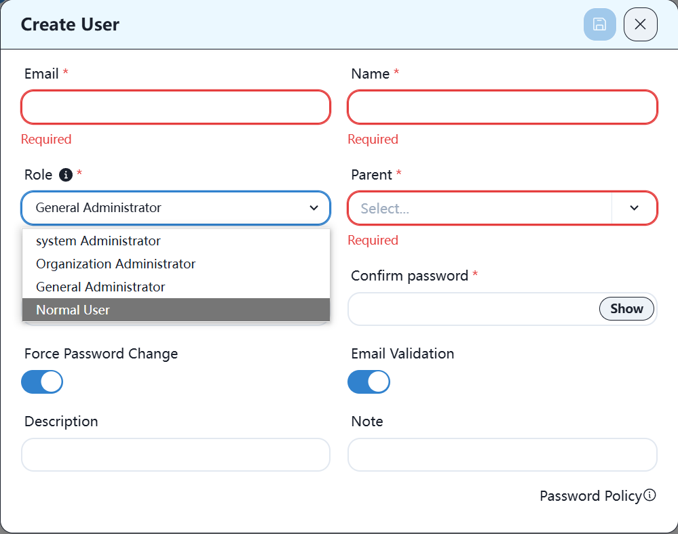Click the Role info icon
678x534 pixels.
pyautogui.click(x=66, y=175)
